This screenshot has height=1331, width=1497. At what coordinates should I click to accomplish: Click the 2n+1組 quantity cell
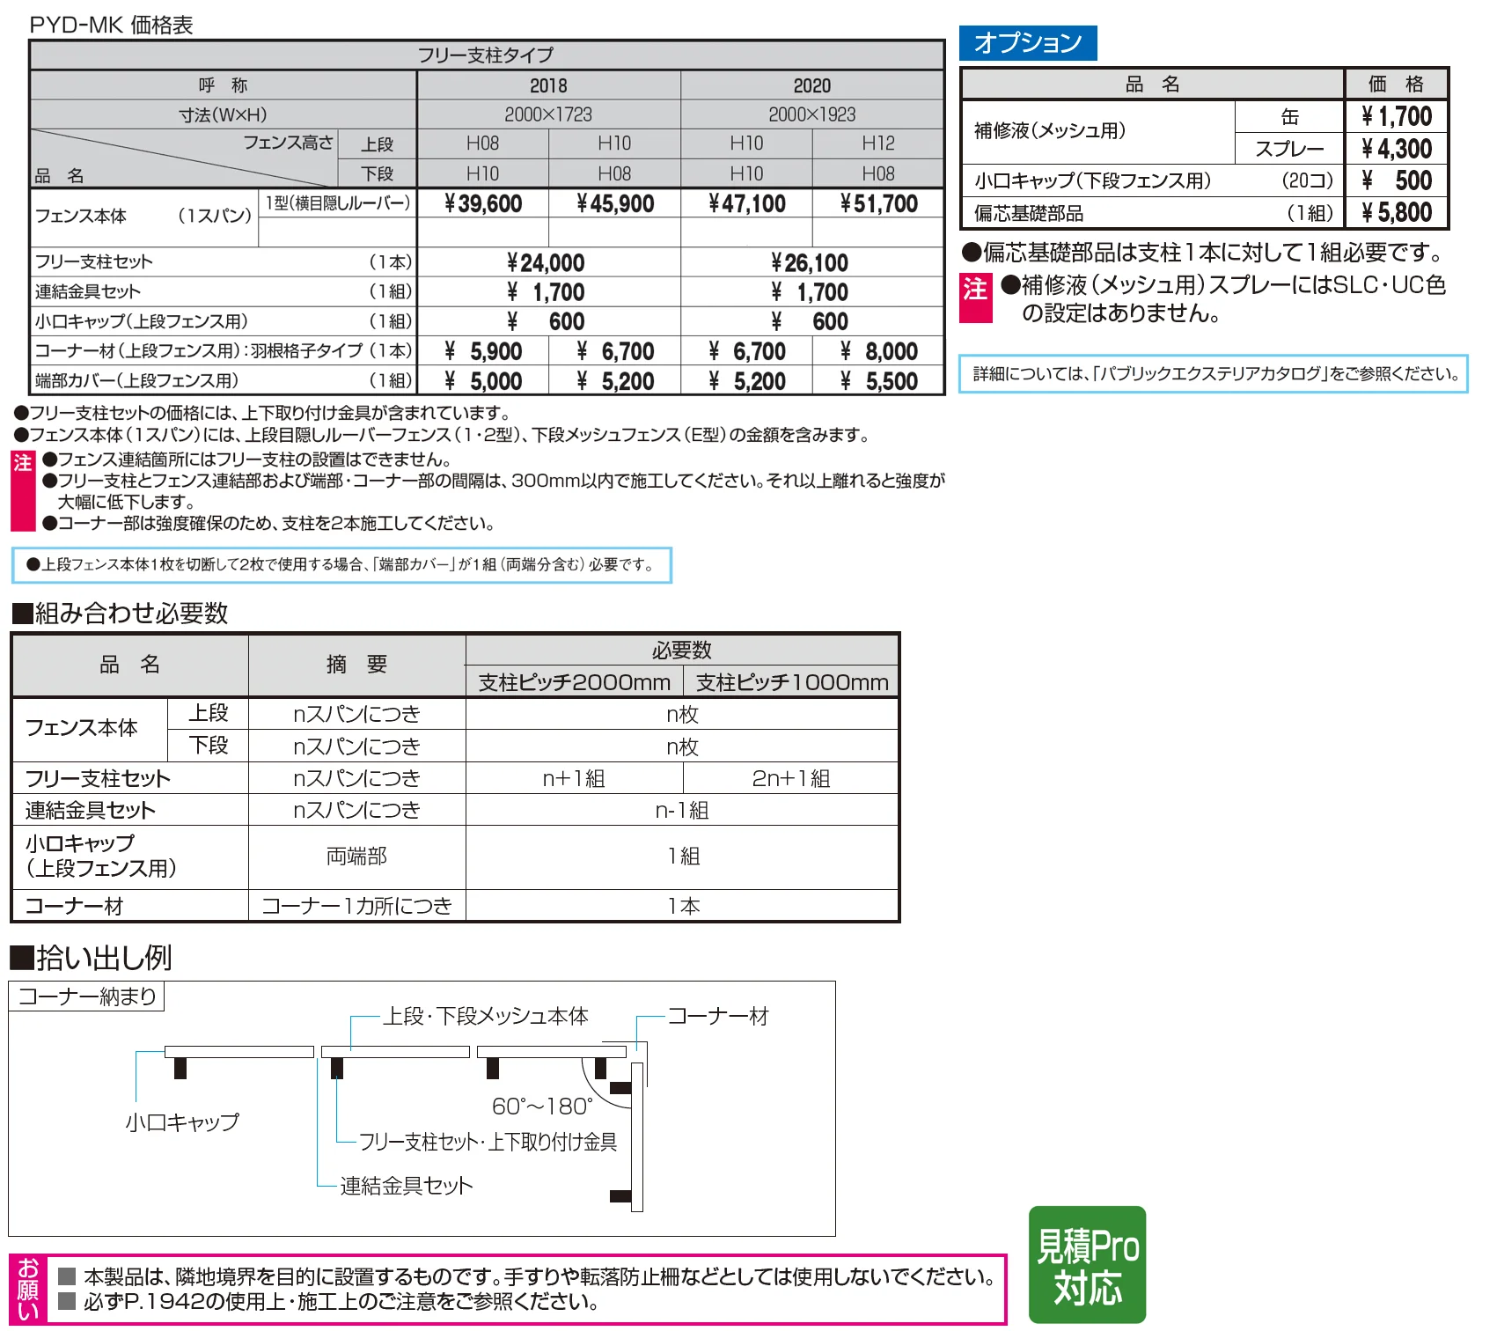click(x=791, y=778)
